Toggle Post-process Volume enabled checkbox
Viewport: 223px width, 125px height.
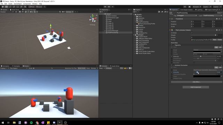tap(174, 30)
